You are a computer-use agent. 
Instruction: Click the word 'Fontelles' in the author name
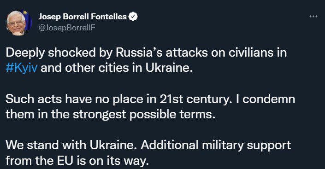pos(109,17)
